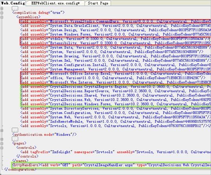Click the opening controls tag
Viewport: 211px width, 175px height.
coord(26,148)
